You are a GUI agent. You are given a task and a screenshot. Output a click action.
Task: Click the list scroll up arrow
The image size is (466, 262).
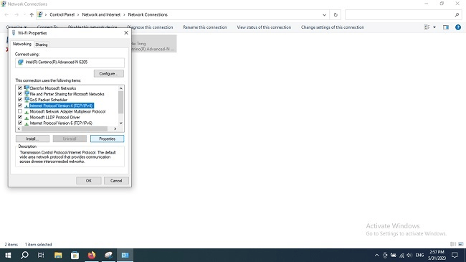pos(120,88)
